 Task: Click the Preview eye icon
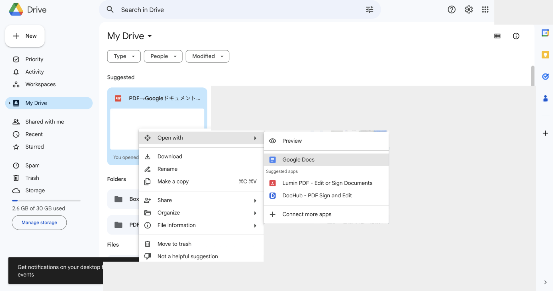click(x=272, y=141)
